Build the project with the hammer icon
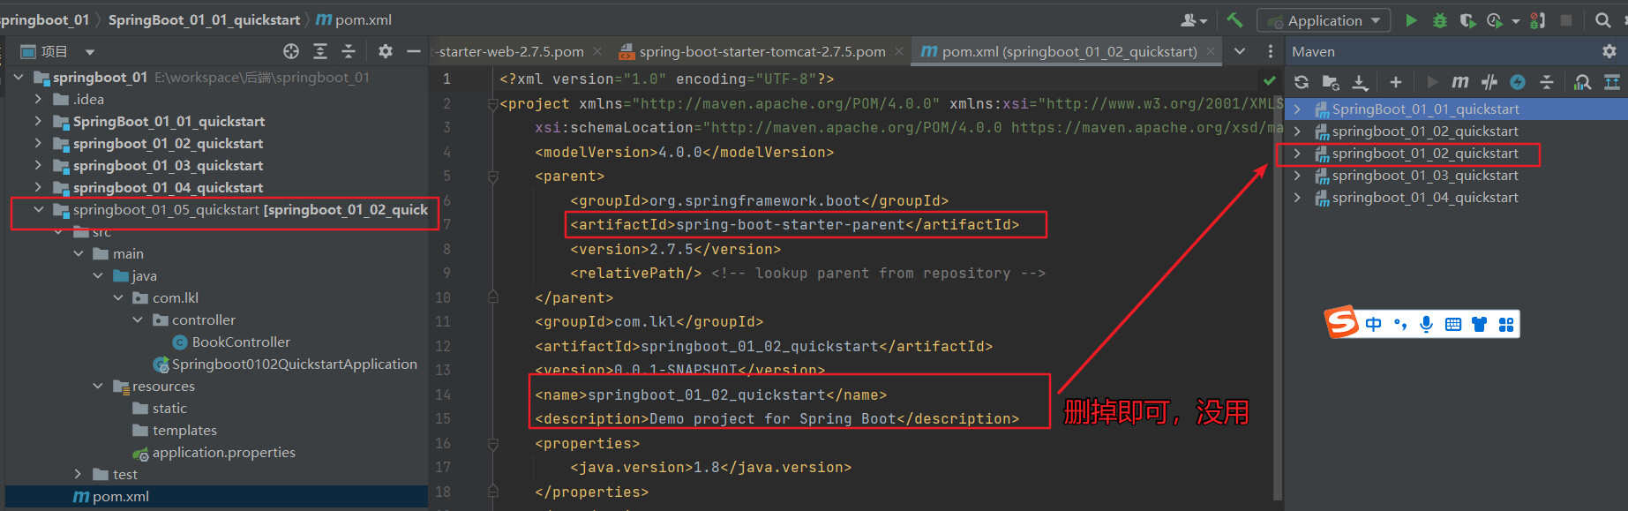The height and width of the screenshot is (511, 1628). 1234,19
